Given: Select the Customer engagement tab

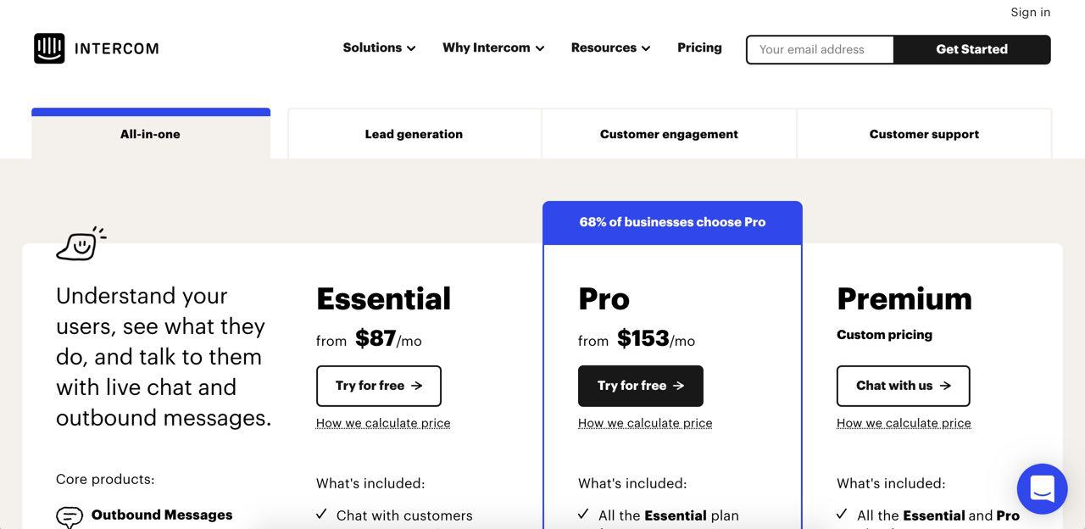Looking at the screenshot, I should [x=669, y=134].
